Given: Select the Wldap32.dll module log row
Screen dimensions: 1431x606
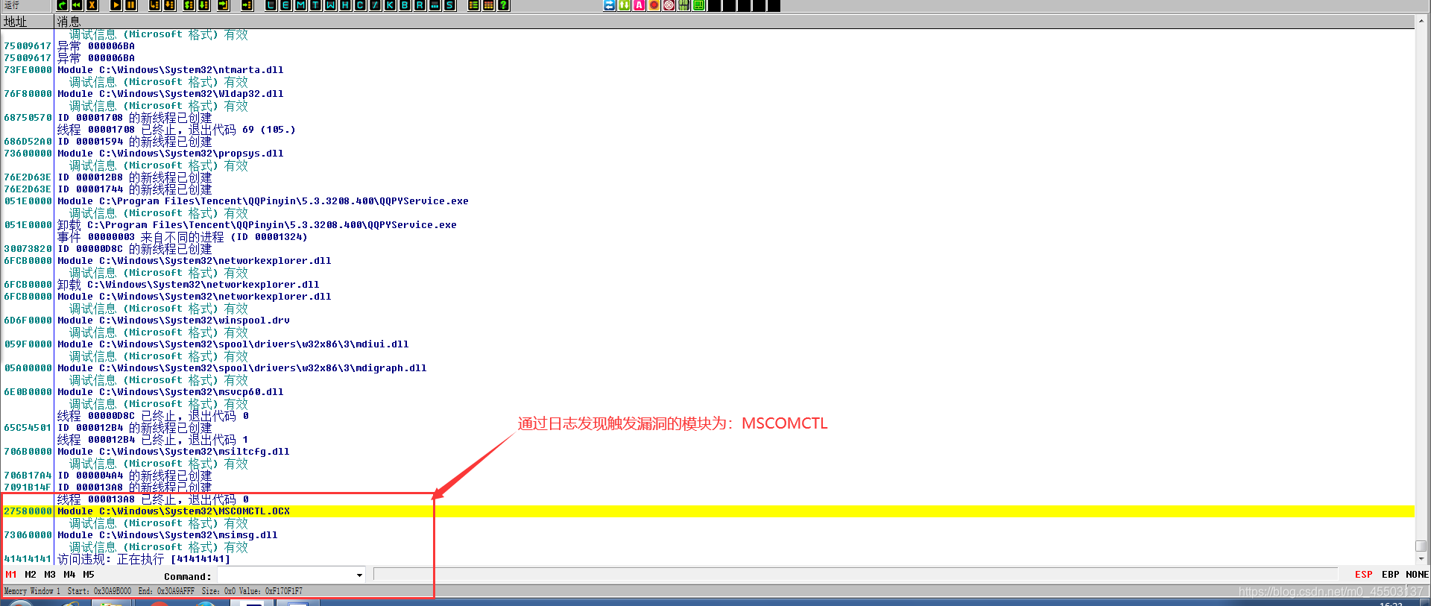Looking at the screenshot, I should click(x=707, y=94).
